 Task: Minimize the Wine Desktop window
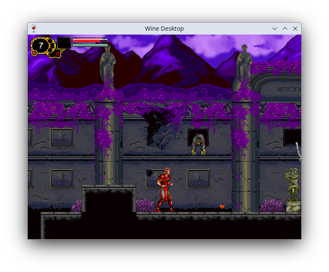(275, 29)
